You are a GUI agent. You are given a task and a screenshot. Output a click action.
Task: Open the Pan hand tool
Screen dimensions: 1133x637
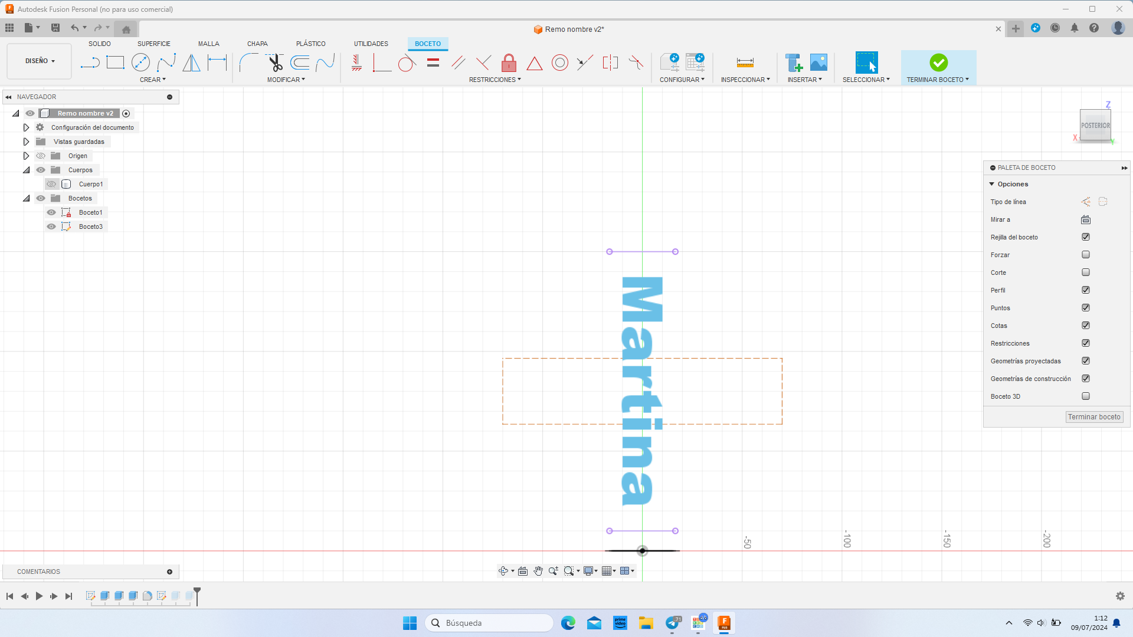(x=538, y=571)
